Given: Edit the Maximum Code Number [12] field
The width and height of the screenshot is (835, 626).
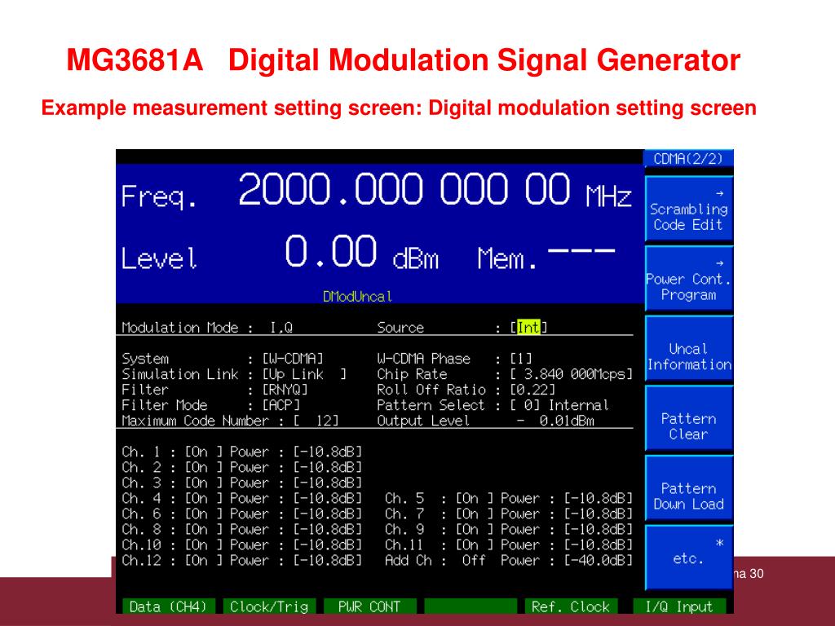Looking at the screenshot, I should (316, 421).
